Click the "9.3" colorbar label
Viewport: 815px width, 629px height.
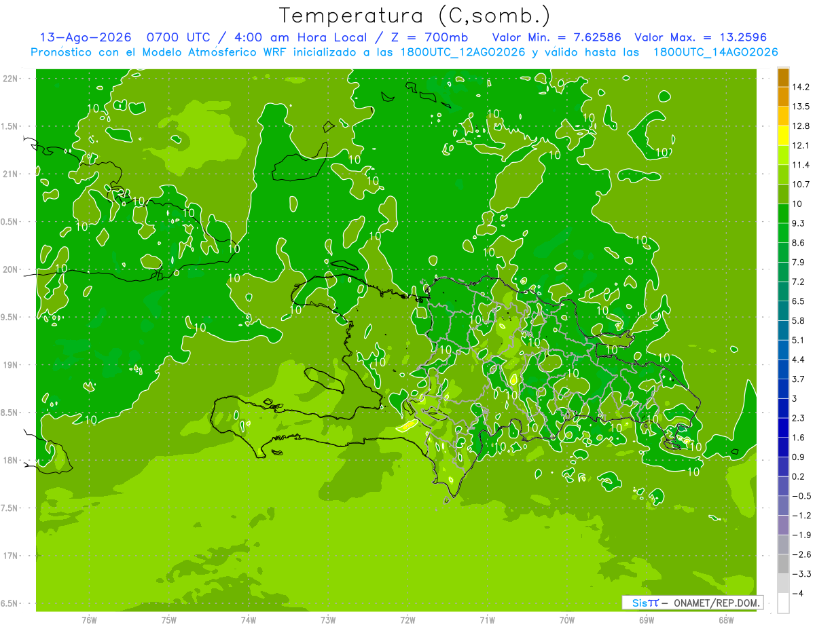[x=799, y=223]
